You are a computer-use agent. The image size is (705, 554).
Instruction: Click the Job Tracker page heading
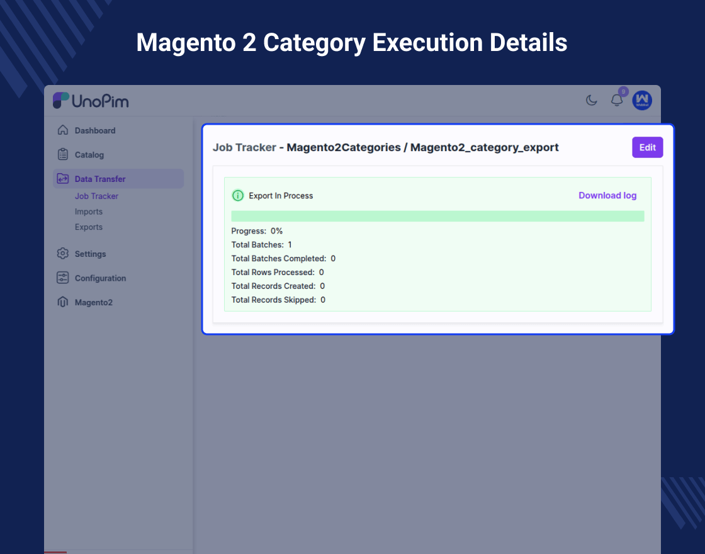385,147
